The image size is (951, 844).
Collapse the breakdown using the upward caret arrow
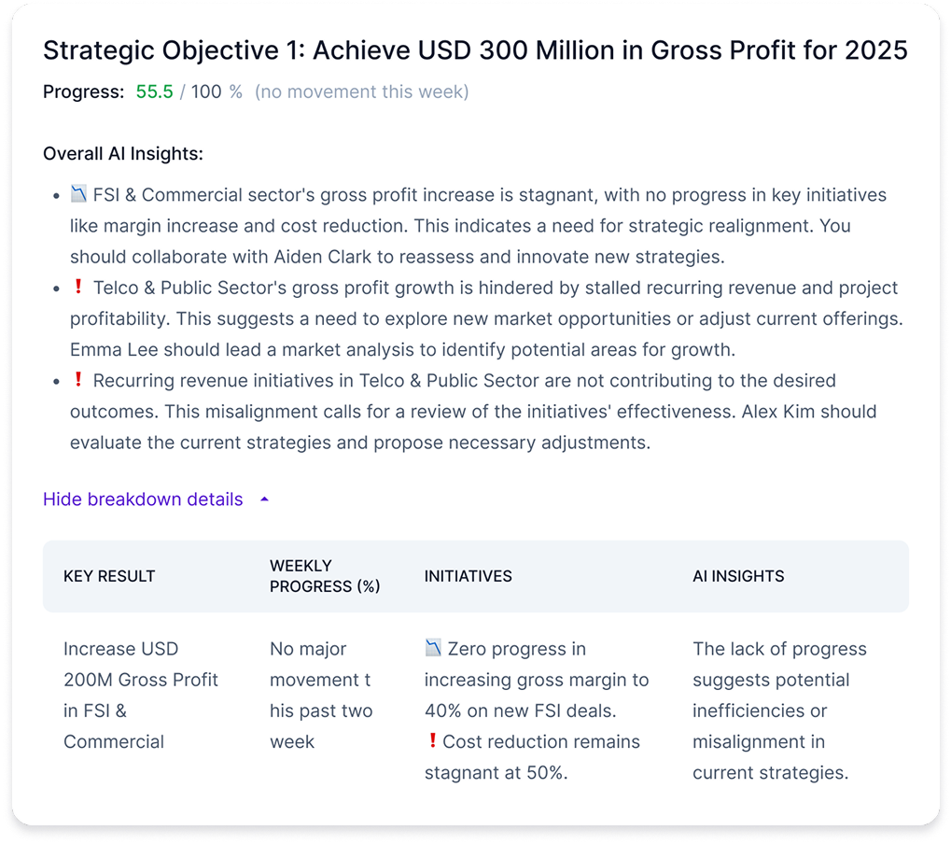[x=264, y=499]
